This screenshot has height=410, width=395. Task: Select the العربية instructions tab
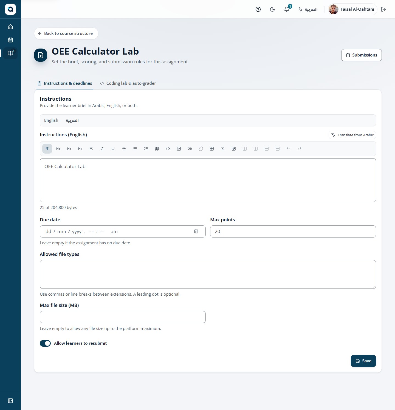point(72,120)
